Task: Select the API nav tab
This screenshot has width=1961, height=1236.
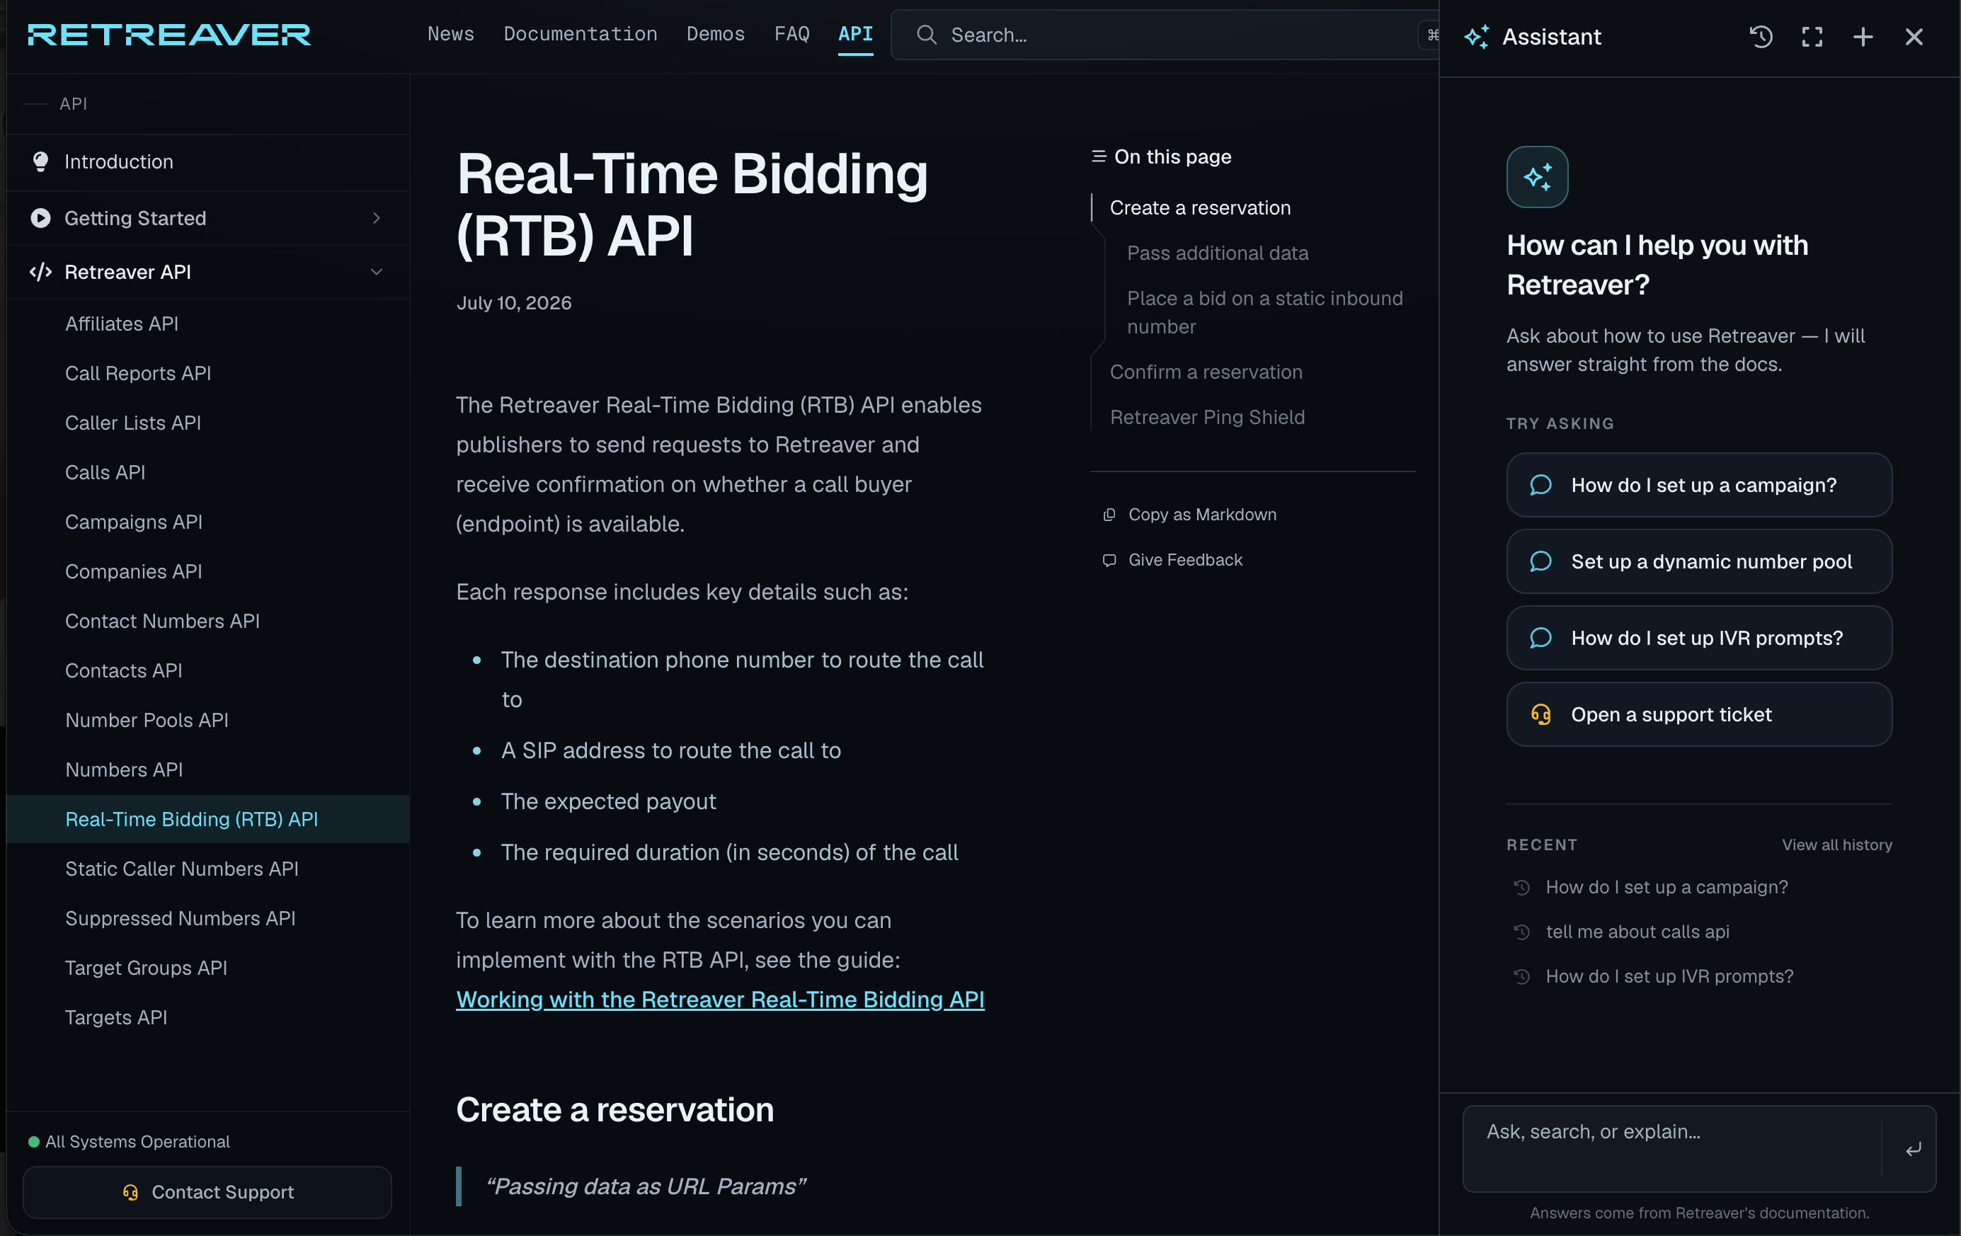Action: [x=855, y=34]
